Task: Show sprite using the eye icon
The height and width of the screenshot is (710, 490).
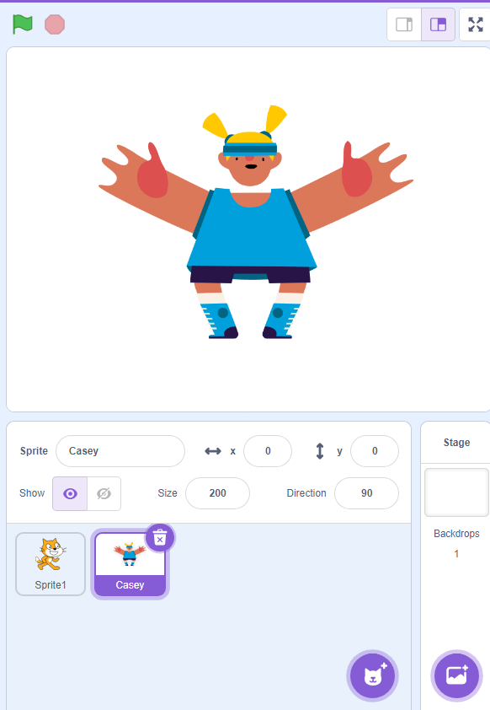Action: click(x=70, y=493)
